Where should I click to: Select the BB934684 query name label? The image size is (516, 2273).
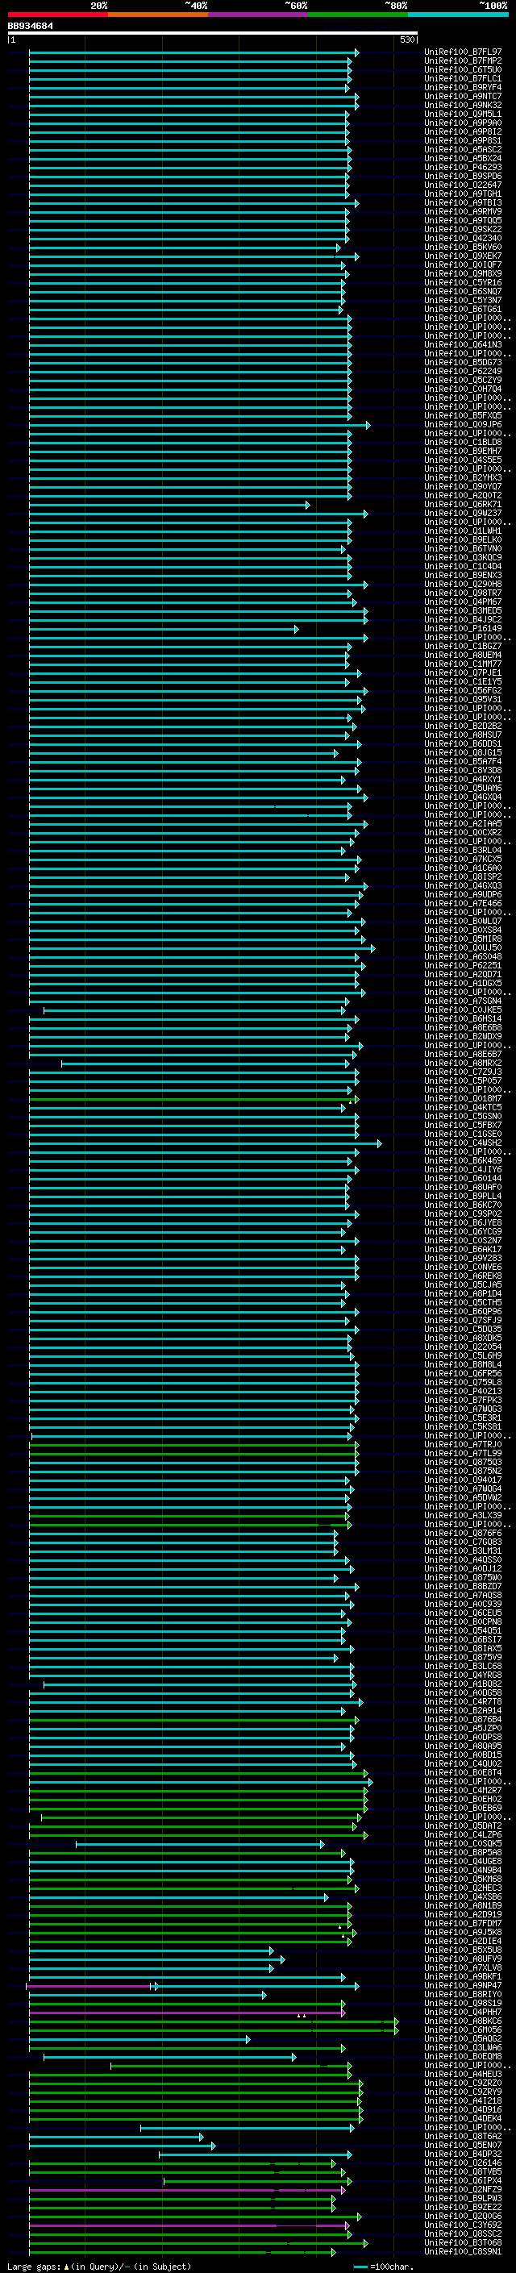pyautogui.click(x=30, y=26)
